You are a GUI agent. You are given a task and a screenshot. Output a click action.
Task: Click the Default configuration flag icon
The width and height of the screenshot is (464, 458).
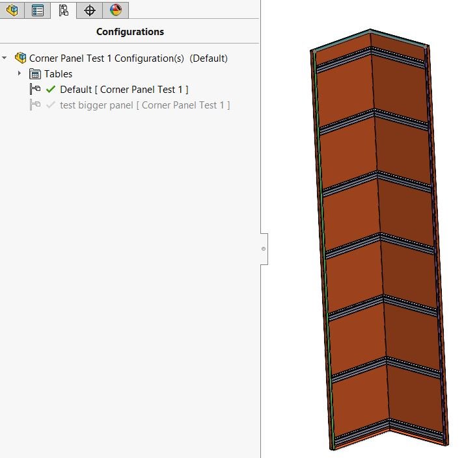pyautogui.click(x=35, y=89)
